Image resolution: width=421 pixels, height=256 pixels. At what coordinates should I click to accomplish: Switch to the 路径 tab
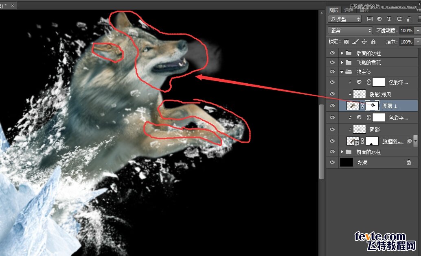click(x=364, y=10)
